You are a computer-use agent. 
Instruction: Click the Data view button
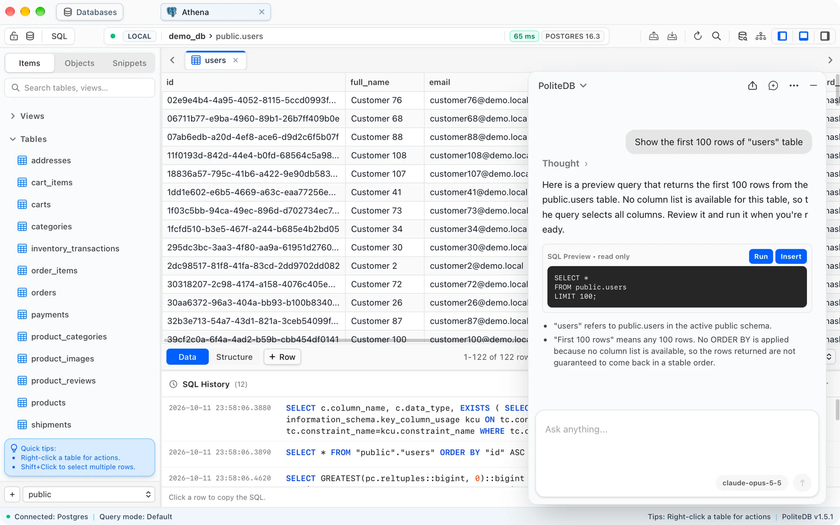coord(187,357)
